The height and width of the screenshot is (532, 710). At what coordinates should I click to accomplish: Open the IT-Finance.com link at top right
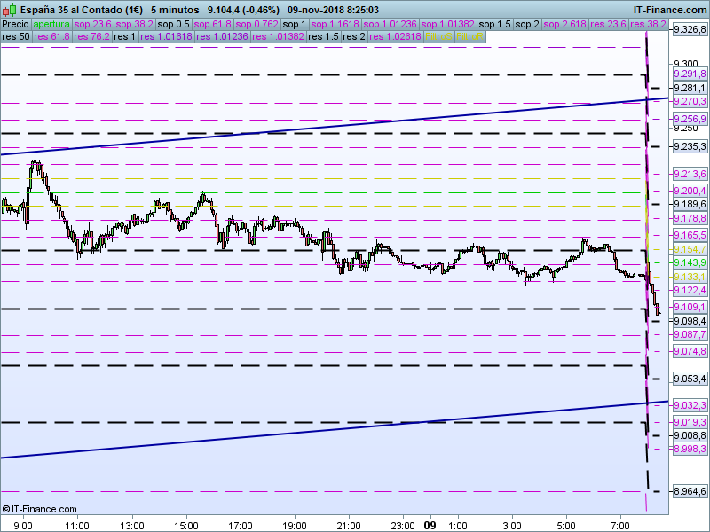click(669, 10)
